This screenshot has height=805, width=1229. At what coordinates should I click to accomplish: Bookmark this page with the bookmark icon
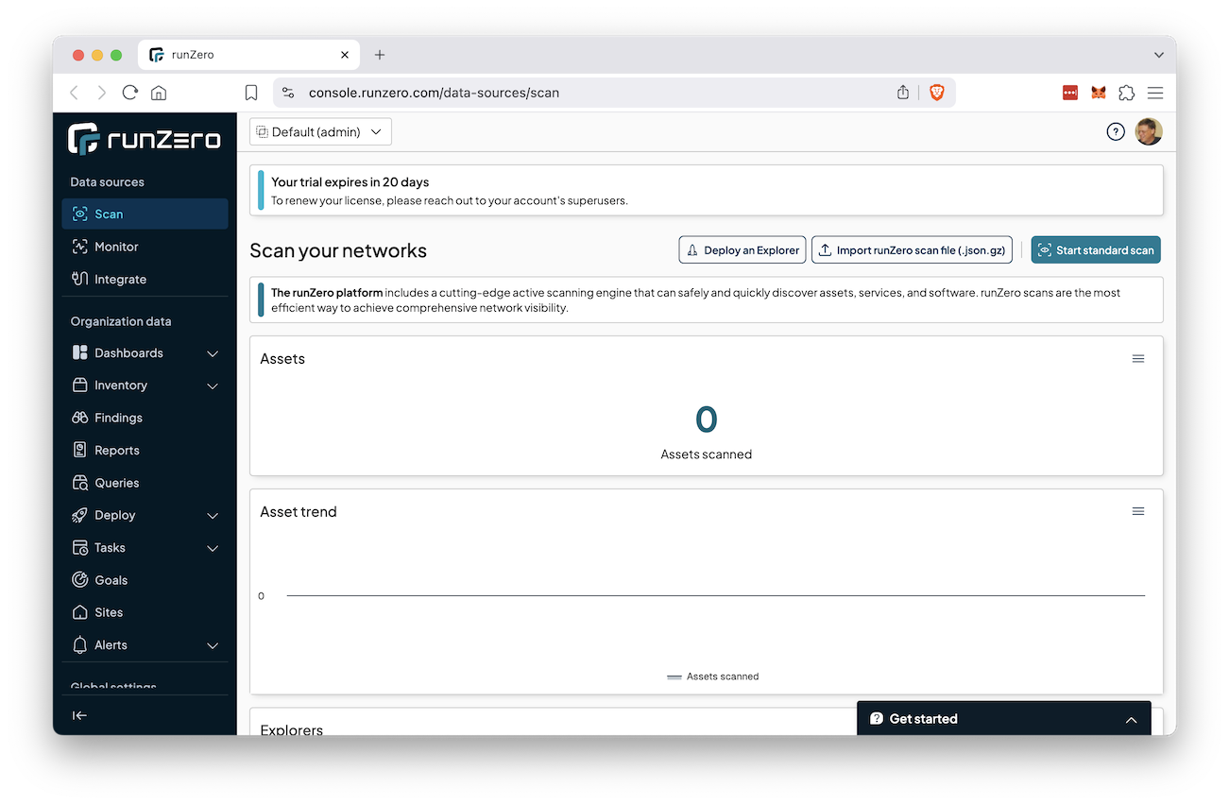pyautogui.click(x=251, y=93)
